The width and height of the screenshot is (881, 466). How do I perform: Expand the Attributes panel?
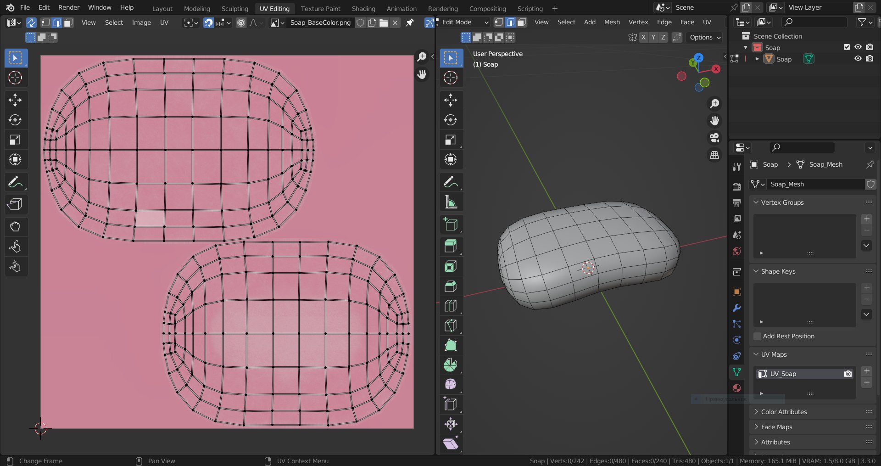756,442
